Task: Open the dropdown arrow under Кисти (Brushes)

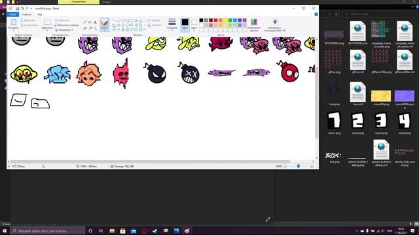Action: [x=105, y=31]
